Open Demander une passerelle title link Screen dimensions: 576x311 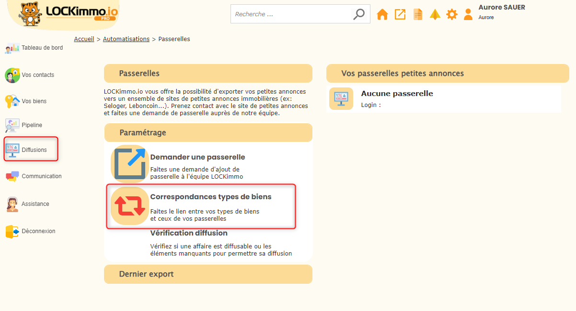click(x=197, y=157)
